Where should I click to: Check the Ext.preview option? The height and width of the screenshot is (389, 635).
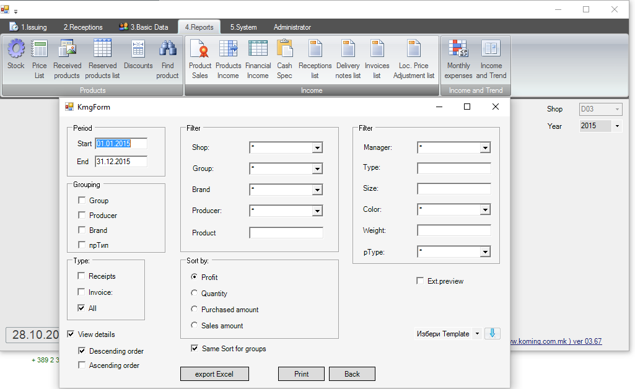(x=421, y=281)
